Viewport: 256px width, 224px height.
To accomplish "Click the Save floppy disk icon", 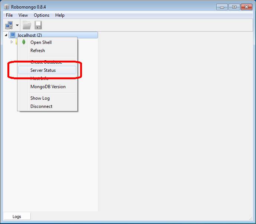I will point(38,25).
